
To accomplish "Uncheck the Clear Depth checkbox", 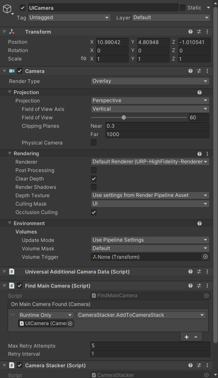I will pyautogui.click(x=94, y=179).
